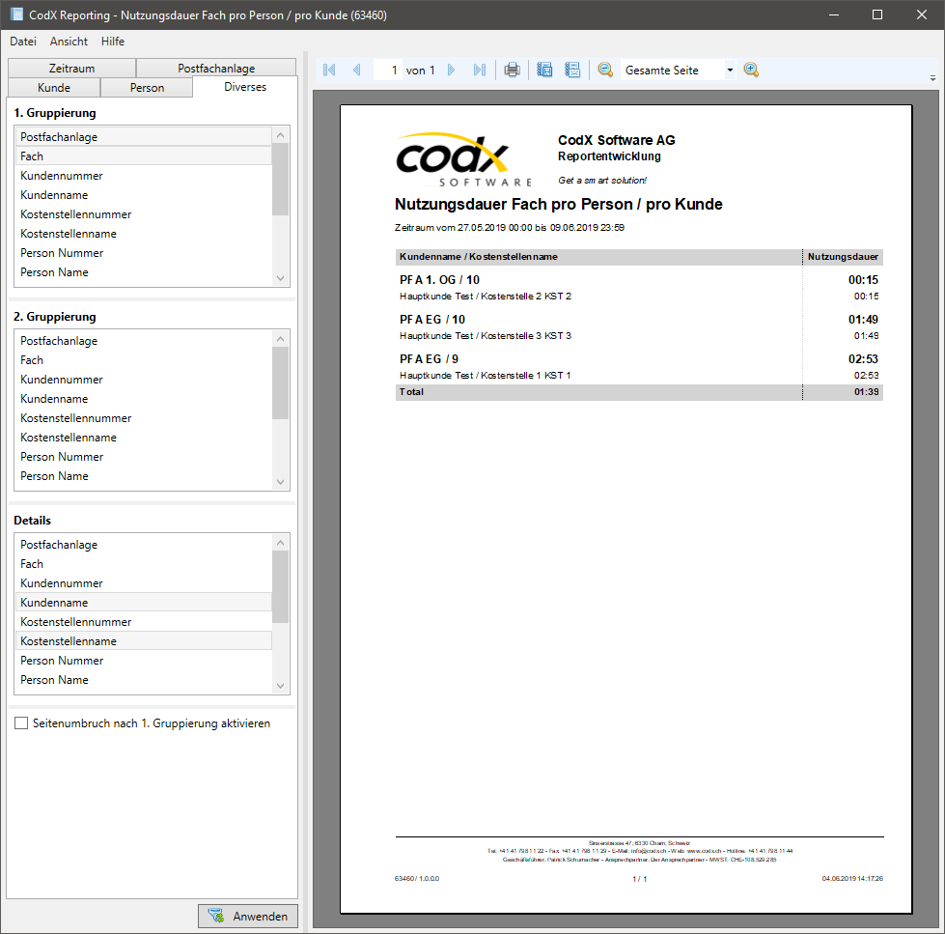Screen dimensions: 945x934
Task: Switch to the Person tab
Action: click(x=147, y=87)
